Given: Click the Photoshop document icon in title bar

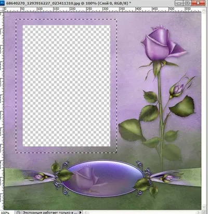Looking at the screenshot, I should click(x=2, y=3).
